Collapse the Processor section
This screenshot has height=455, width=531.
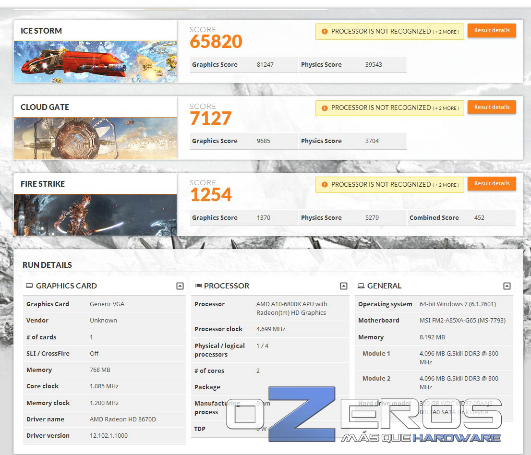(x=344, y=286)
